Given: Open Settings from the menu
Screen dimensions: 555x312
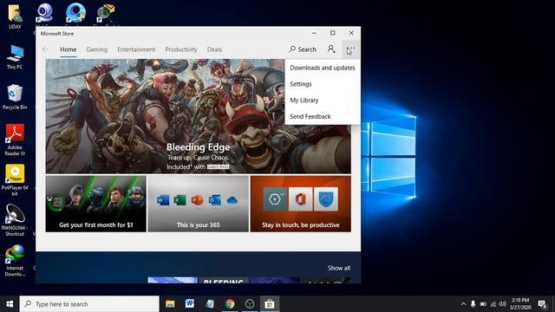Looking at the screenshot, I should point(323,84).
